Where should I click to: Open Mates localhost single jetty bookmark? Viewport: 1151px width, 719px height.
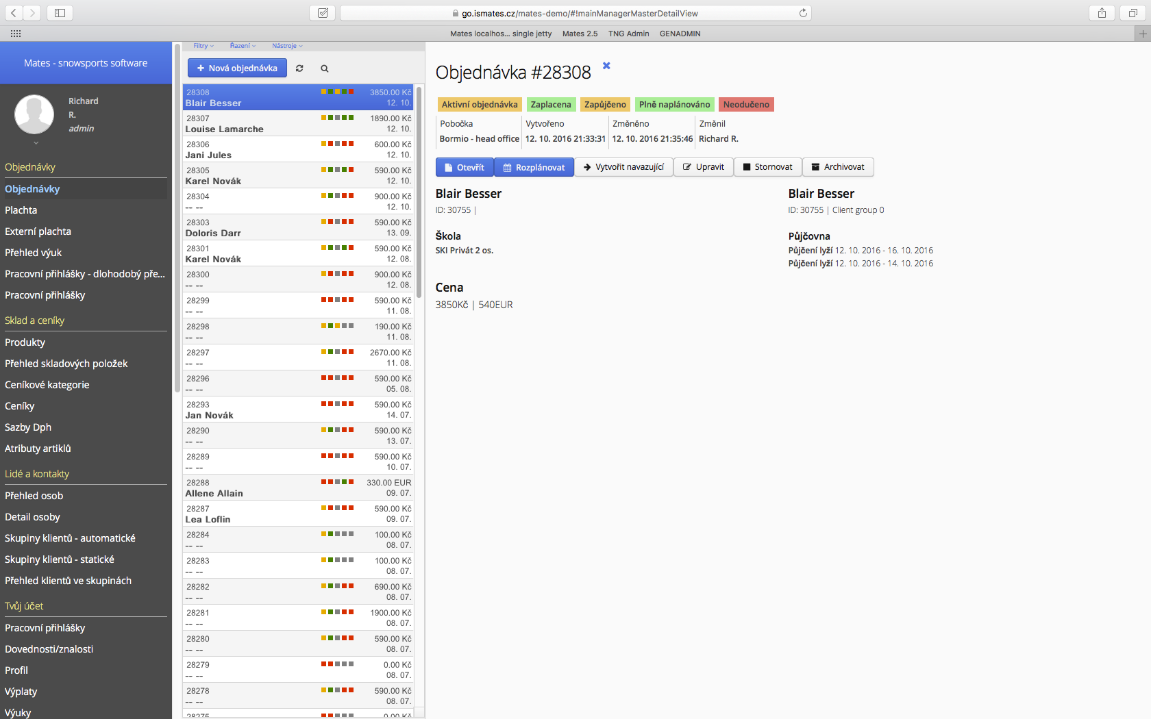(x=501, y=34)
